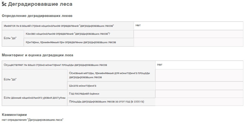The height and width of the screenshot is (123, 245).
Task: Click the 'Год последней оценки' label cell
Action: click(111, 94)
